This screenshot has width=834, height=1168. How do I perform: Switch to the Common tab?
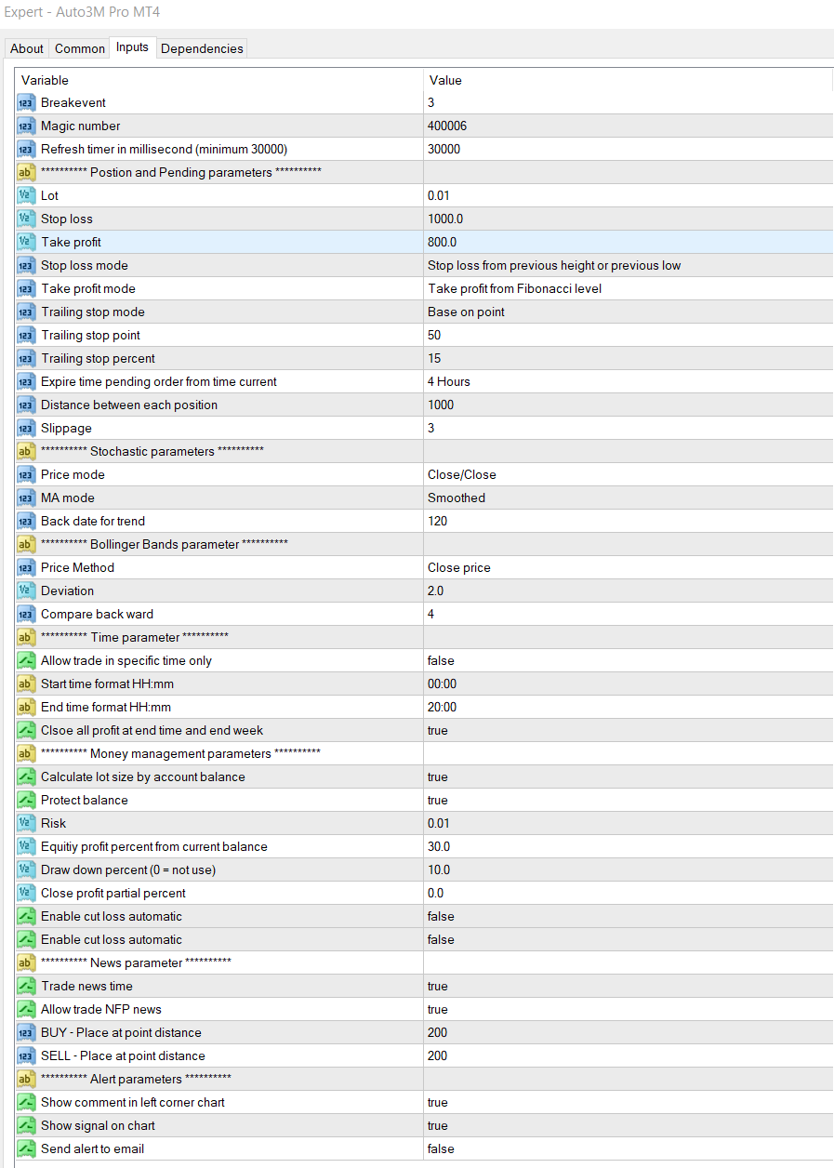79,48
